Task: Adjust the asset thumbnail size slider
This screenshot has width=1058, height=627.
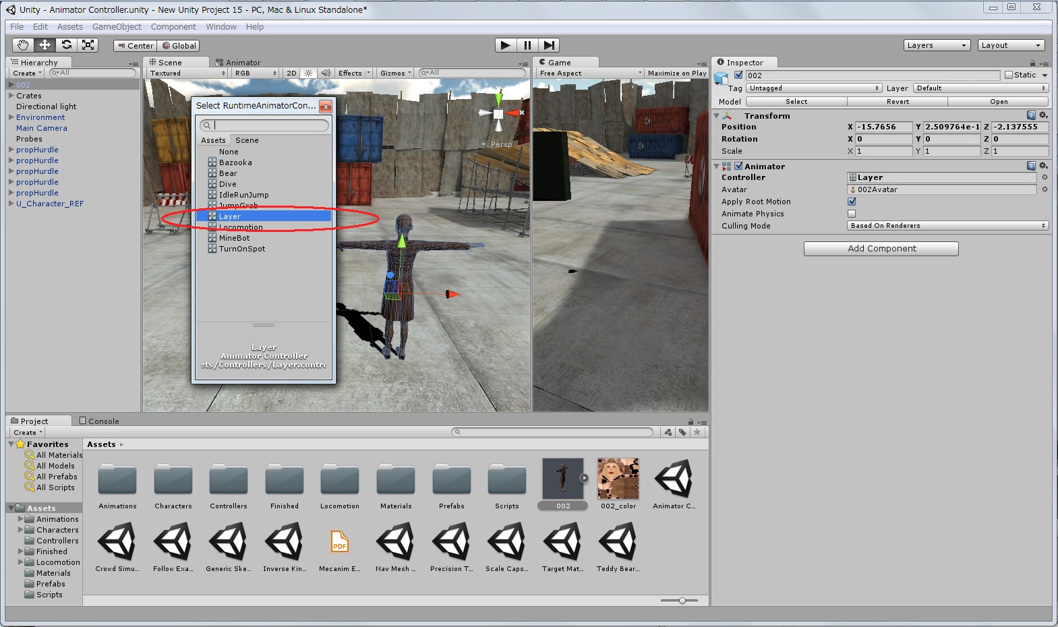Action: (x=682, y=600)
